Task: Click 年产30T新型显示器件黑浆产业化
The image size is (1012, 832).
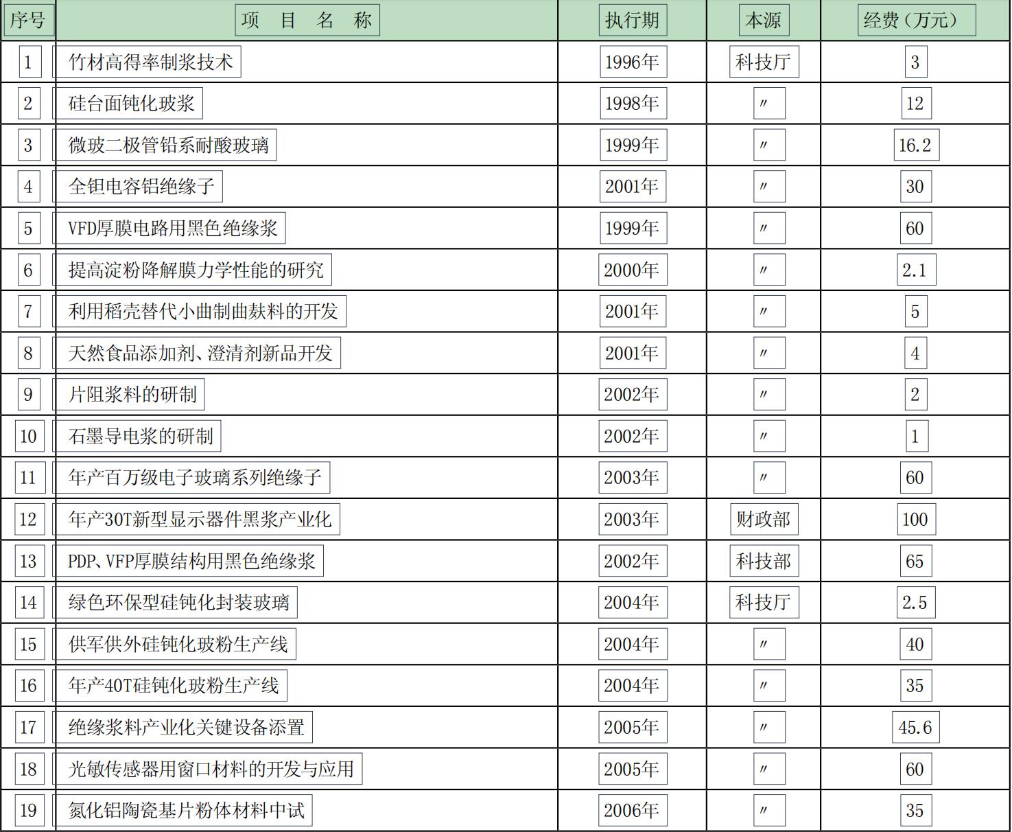Action: tap(197, 519)
